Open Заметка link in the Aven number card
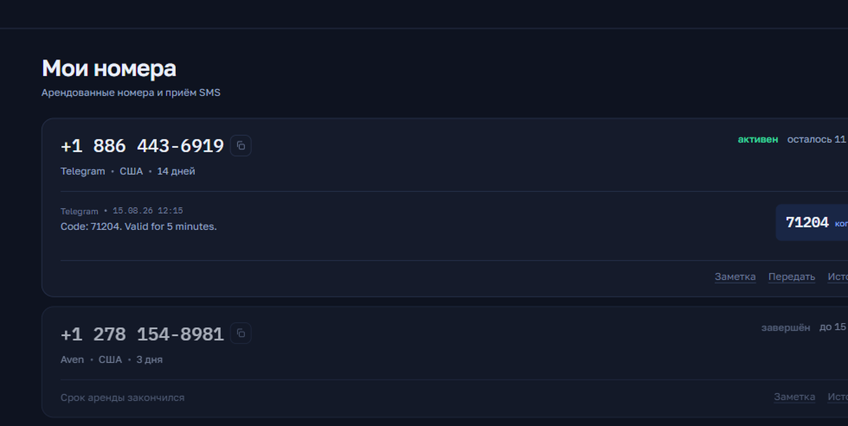This screenshot has height=426, width=848. (x=794, y=397)
